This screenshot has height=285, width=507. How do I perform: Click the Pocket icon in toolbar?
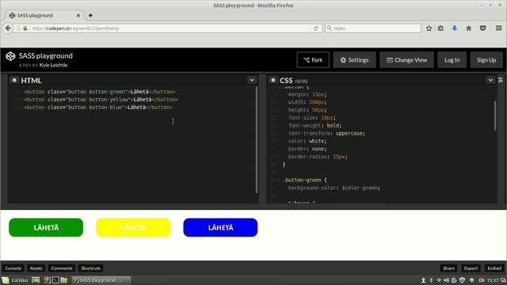pyautogui.click(x=482, y=28)
